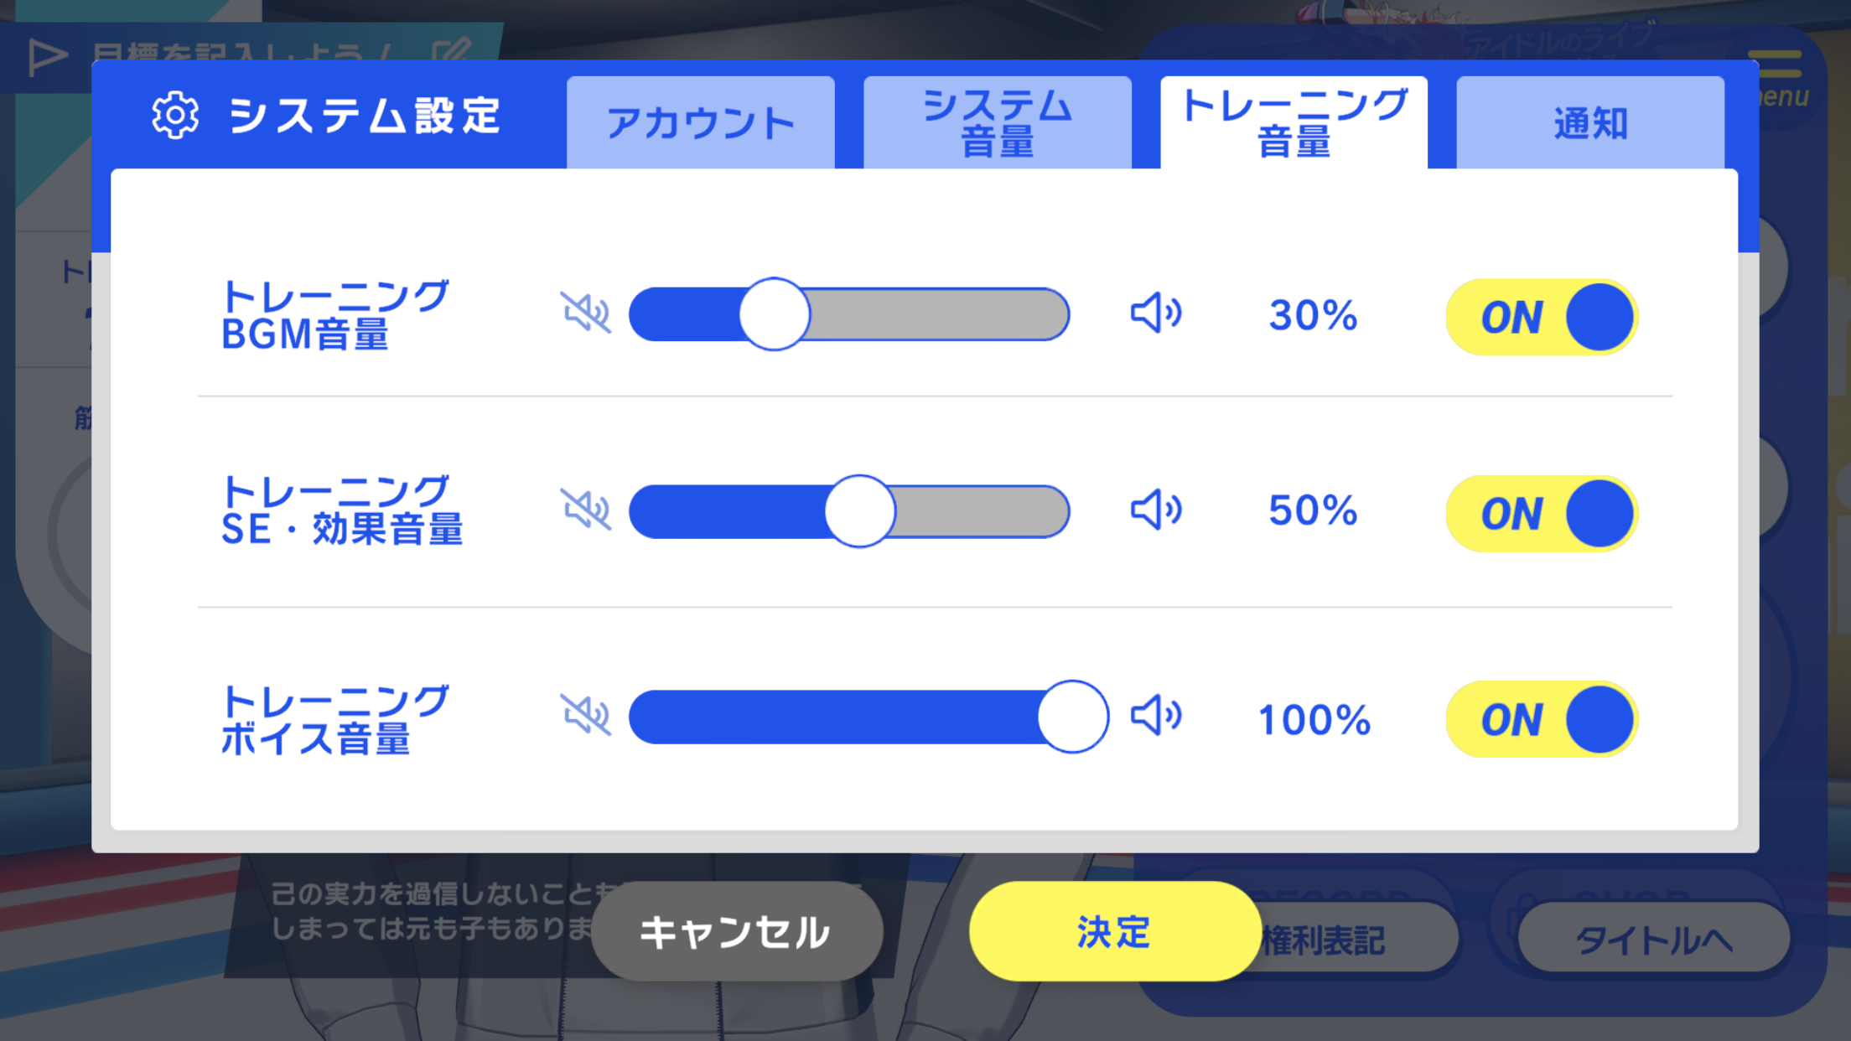Click the タイトルへ button
The width and height of the screenshot is (1851, 1041).
pyautogui.click(x=1653, y=939)
